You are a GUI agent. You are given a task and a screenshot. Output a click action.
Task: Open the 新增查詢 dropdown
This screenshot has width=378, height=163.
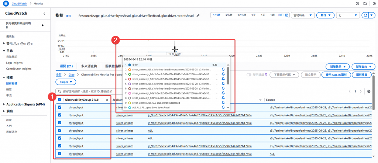point(363,66)
